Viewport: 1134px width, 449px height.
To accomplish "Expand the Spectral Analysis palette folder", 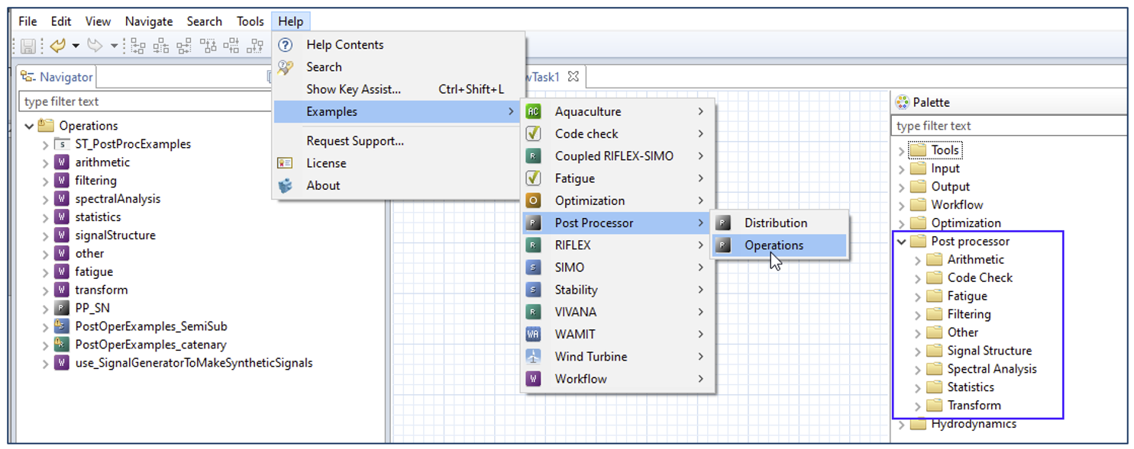I will (x=918, y=370).
